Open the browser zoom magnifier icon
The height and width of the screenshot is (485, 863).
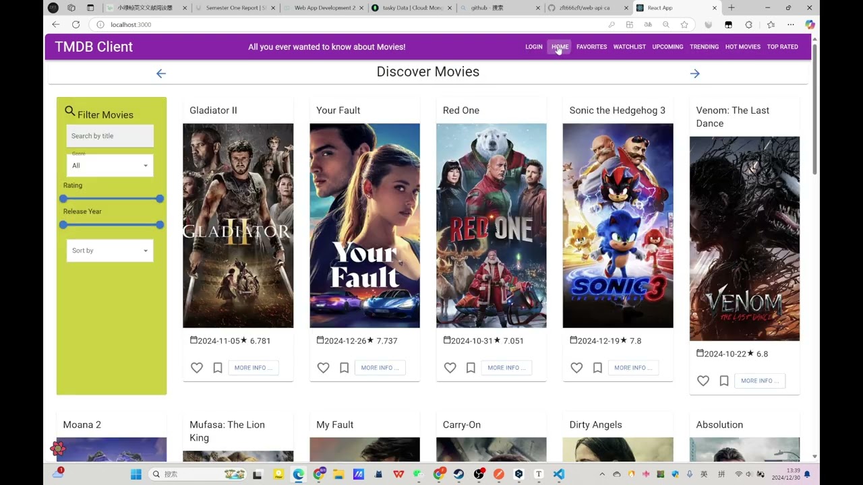pos(666,24)
